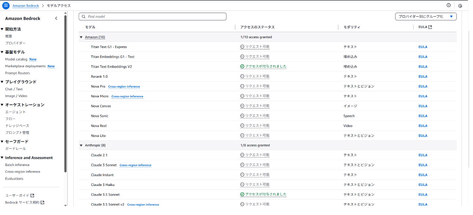Click Cross-region inference badge for Claude 3 Sonnet
This screenshot has width=473, height=215.
(135, 165)
